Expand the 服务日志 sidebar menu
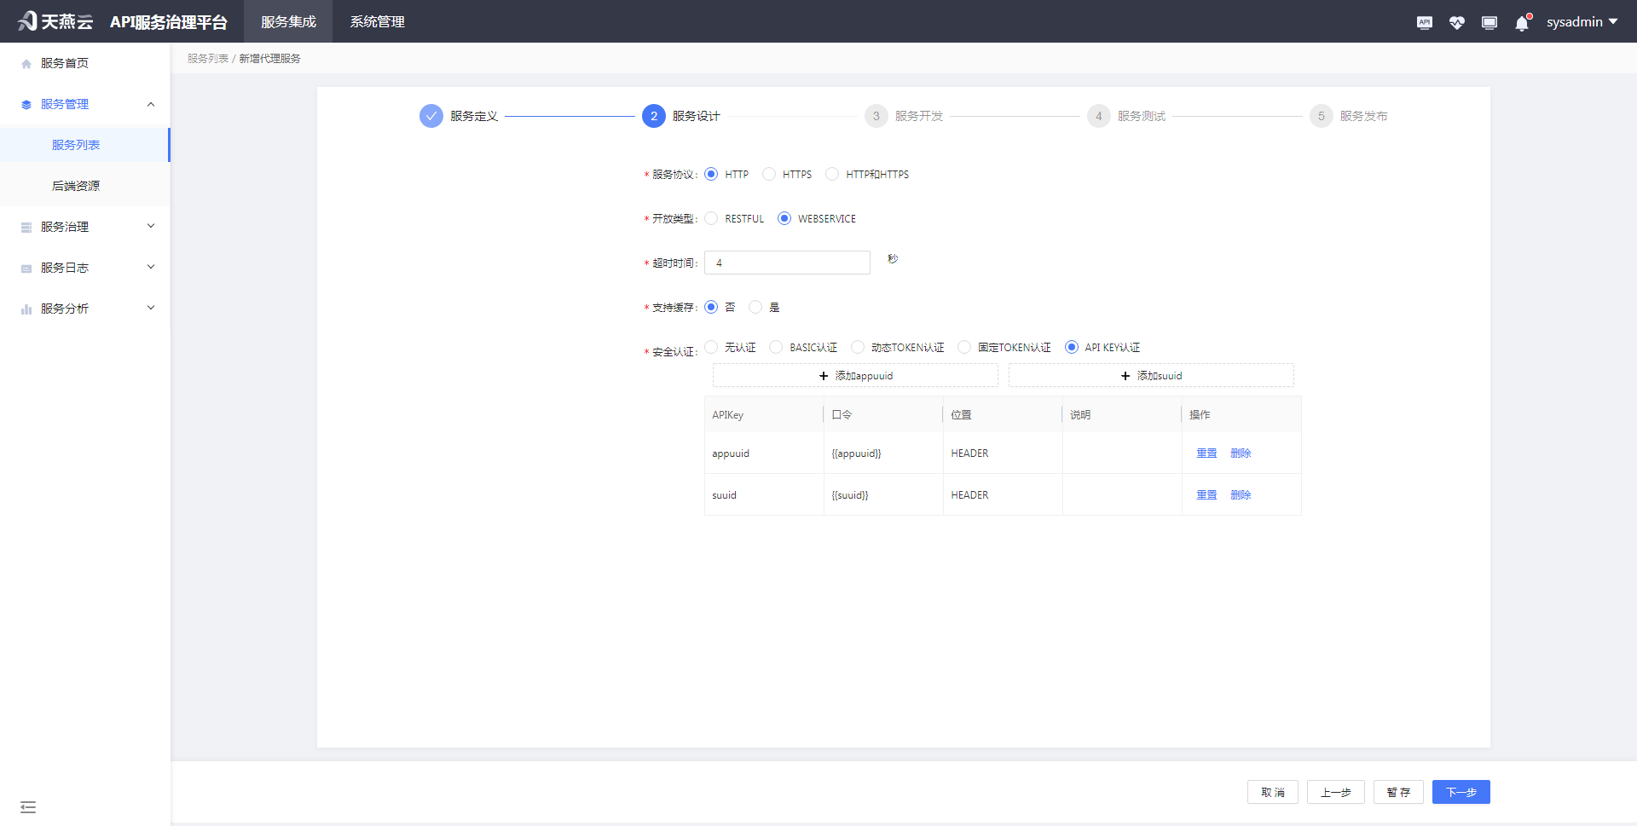Viewport: 1637px width, 826px height. click(85, 267)
